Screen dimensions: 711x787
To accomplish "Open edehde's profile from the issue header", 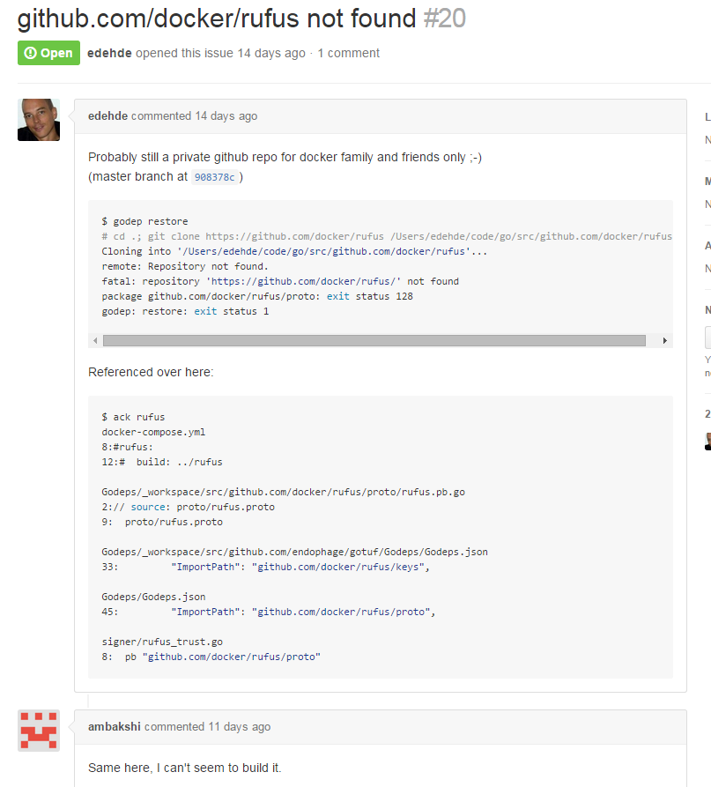I will pyautogui.click(x=109, y=53).
